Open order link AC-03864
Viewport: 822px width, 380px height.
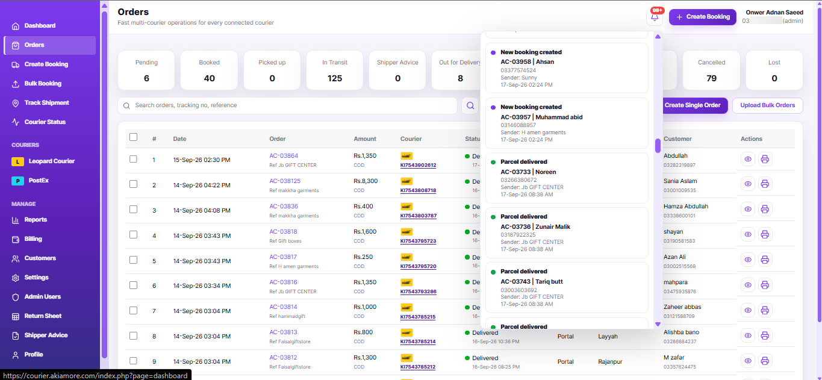tap(284, 156)
